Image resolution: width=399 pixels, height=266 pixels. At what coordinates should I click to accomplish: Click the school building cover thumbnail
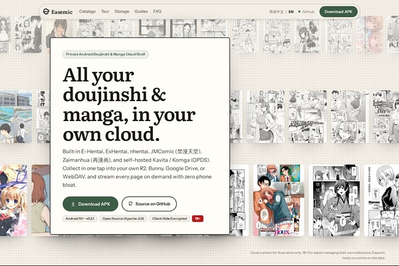coord(16,116)
